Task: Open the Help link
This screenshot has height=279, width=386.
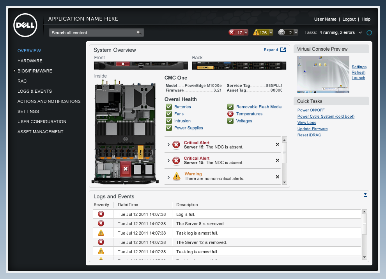Action: pyautogui.click(x=366, y=19)
